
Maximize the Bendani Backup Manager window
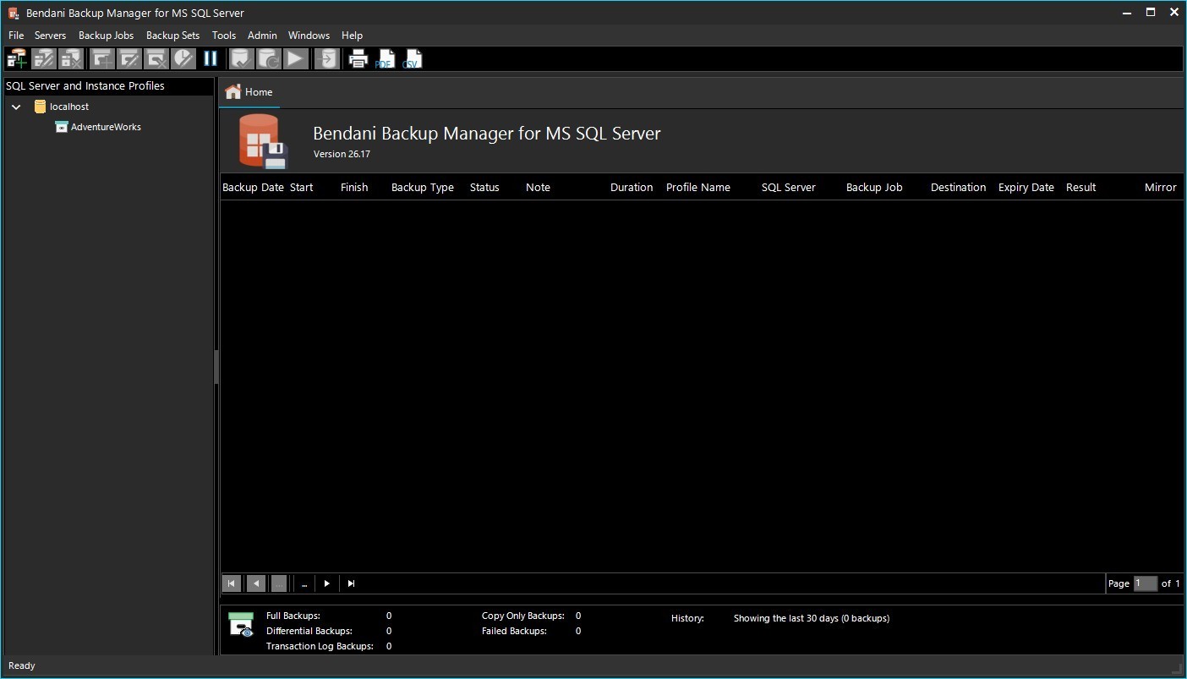[1151, 12]
